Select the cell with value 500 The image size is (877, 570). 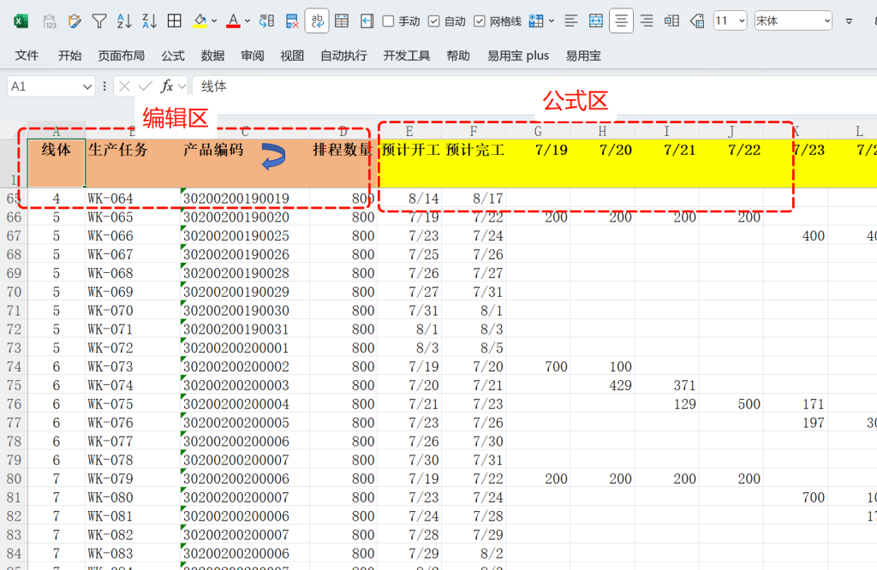pos(731,404)
